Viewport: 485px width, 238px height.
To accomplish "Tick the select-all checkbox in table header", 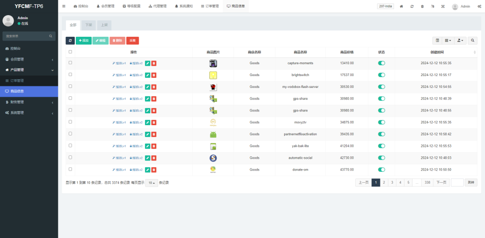I will pos(71,52).
